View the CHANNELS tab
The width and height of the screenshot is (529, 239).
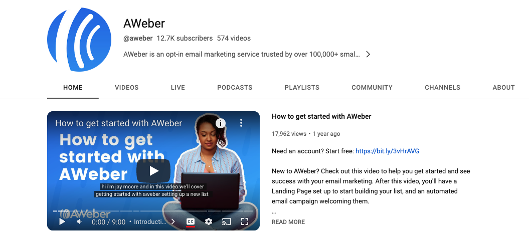(x=442, y=87)
